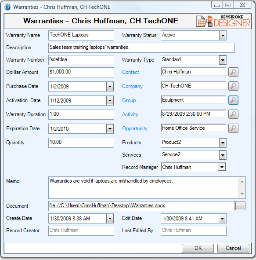Open the Activity lookup magnifier icon

coord(233,114)
